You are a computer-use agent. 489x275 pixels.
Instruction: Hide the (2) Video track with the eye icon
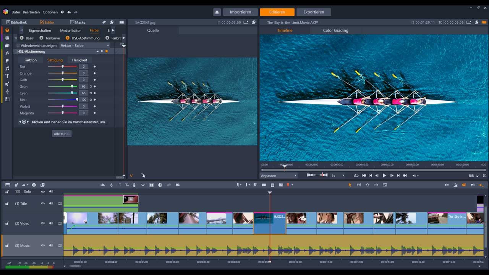click(43, 223)
